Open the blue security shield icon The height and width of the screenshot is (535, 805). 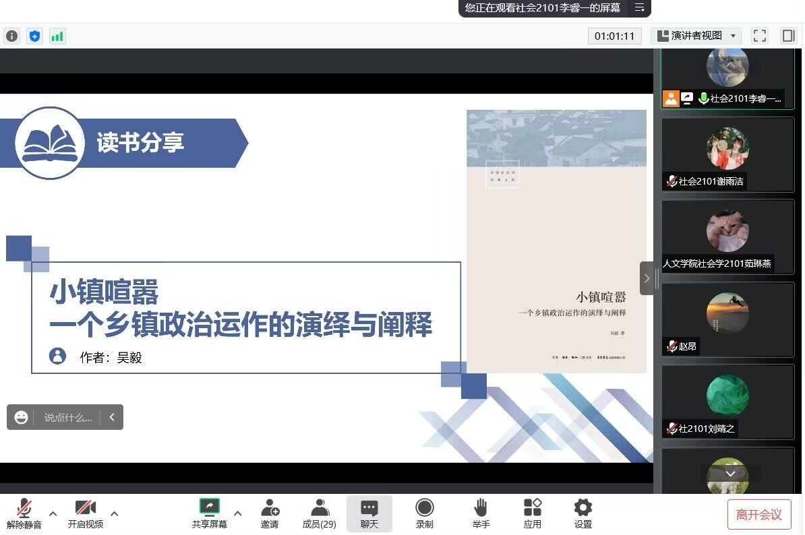[34, 36]
